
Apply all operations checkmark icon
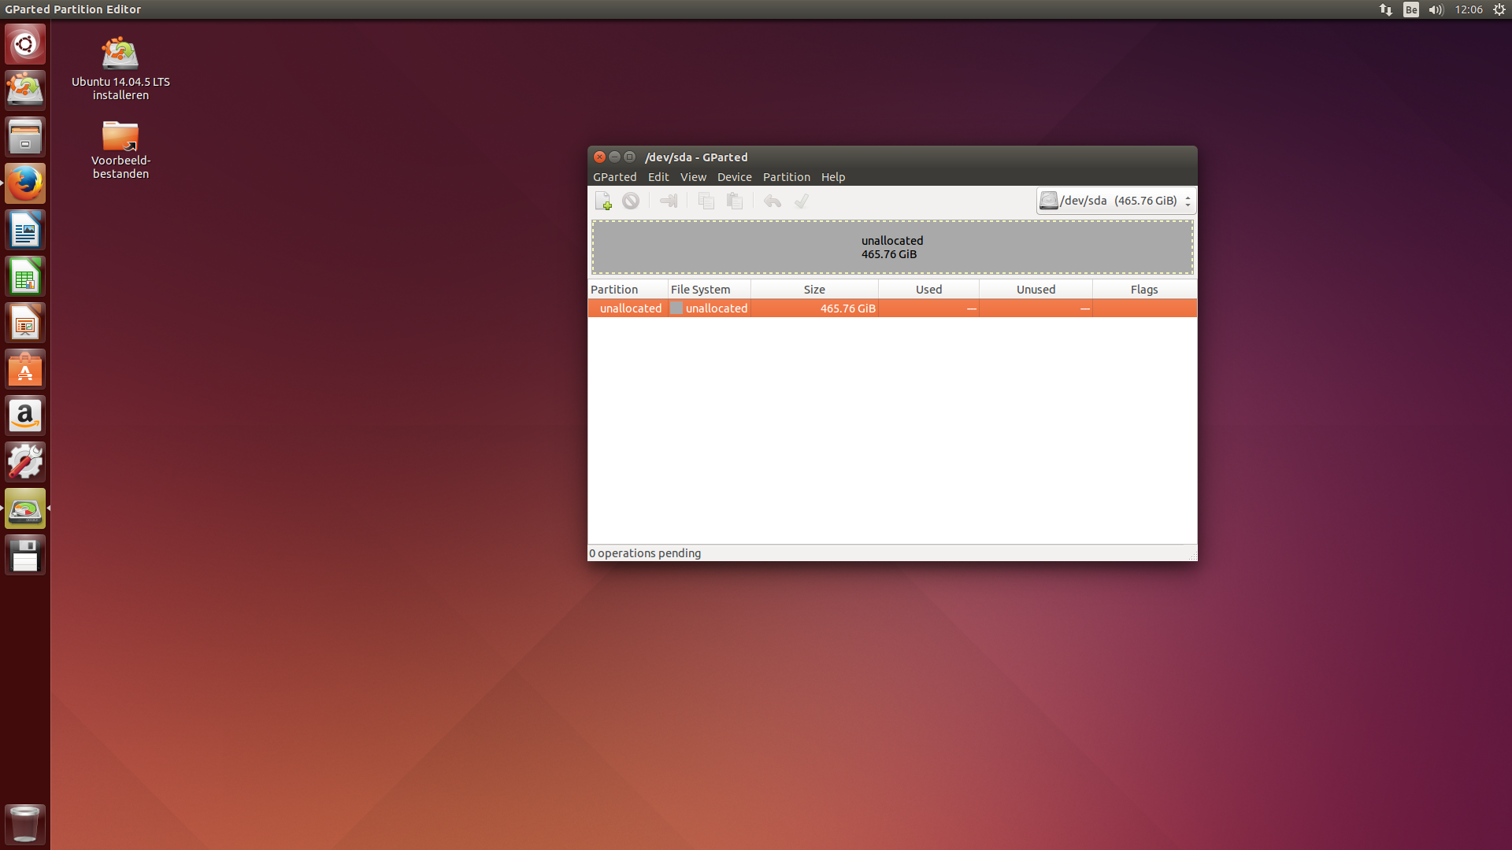pos(802,201)
